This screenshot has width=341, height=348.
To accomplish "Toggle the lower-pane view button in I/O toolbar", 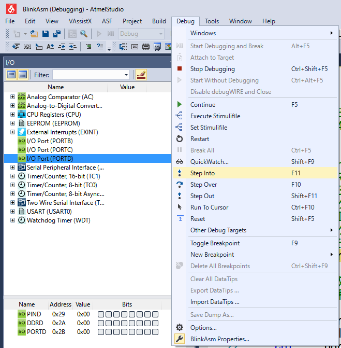I will (x=23, y=75).
